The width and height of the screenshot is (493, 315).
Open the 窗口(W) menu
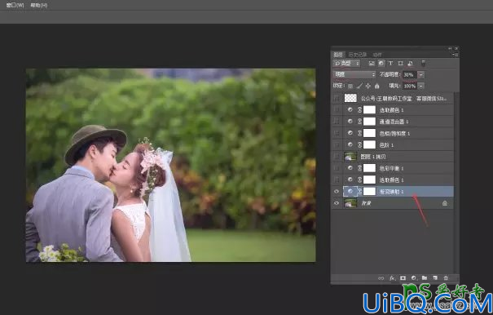pos(15,6)
